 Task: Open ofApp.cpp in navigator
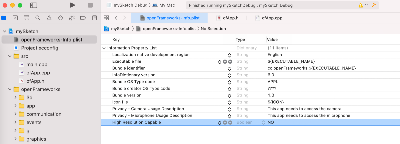pyautogui.click(x=38, y=73)
